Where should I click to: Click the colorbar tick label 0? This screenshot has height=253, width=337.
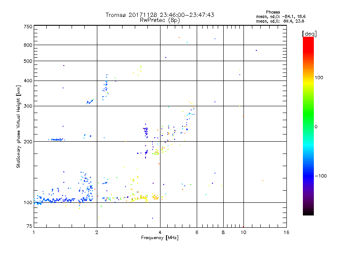(x=316, y=126)
